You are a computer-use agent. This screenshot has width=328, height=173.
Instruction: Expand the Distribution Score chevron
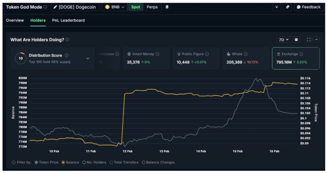coord(88,59)
